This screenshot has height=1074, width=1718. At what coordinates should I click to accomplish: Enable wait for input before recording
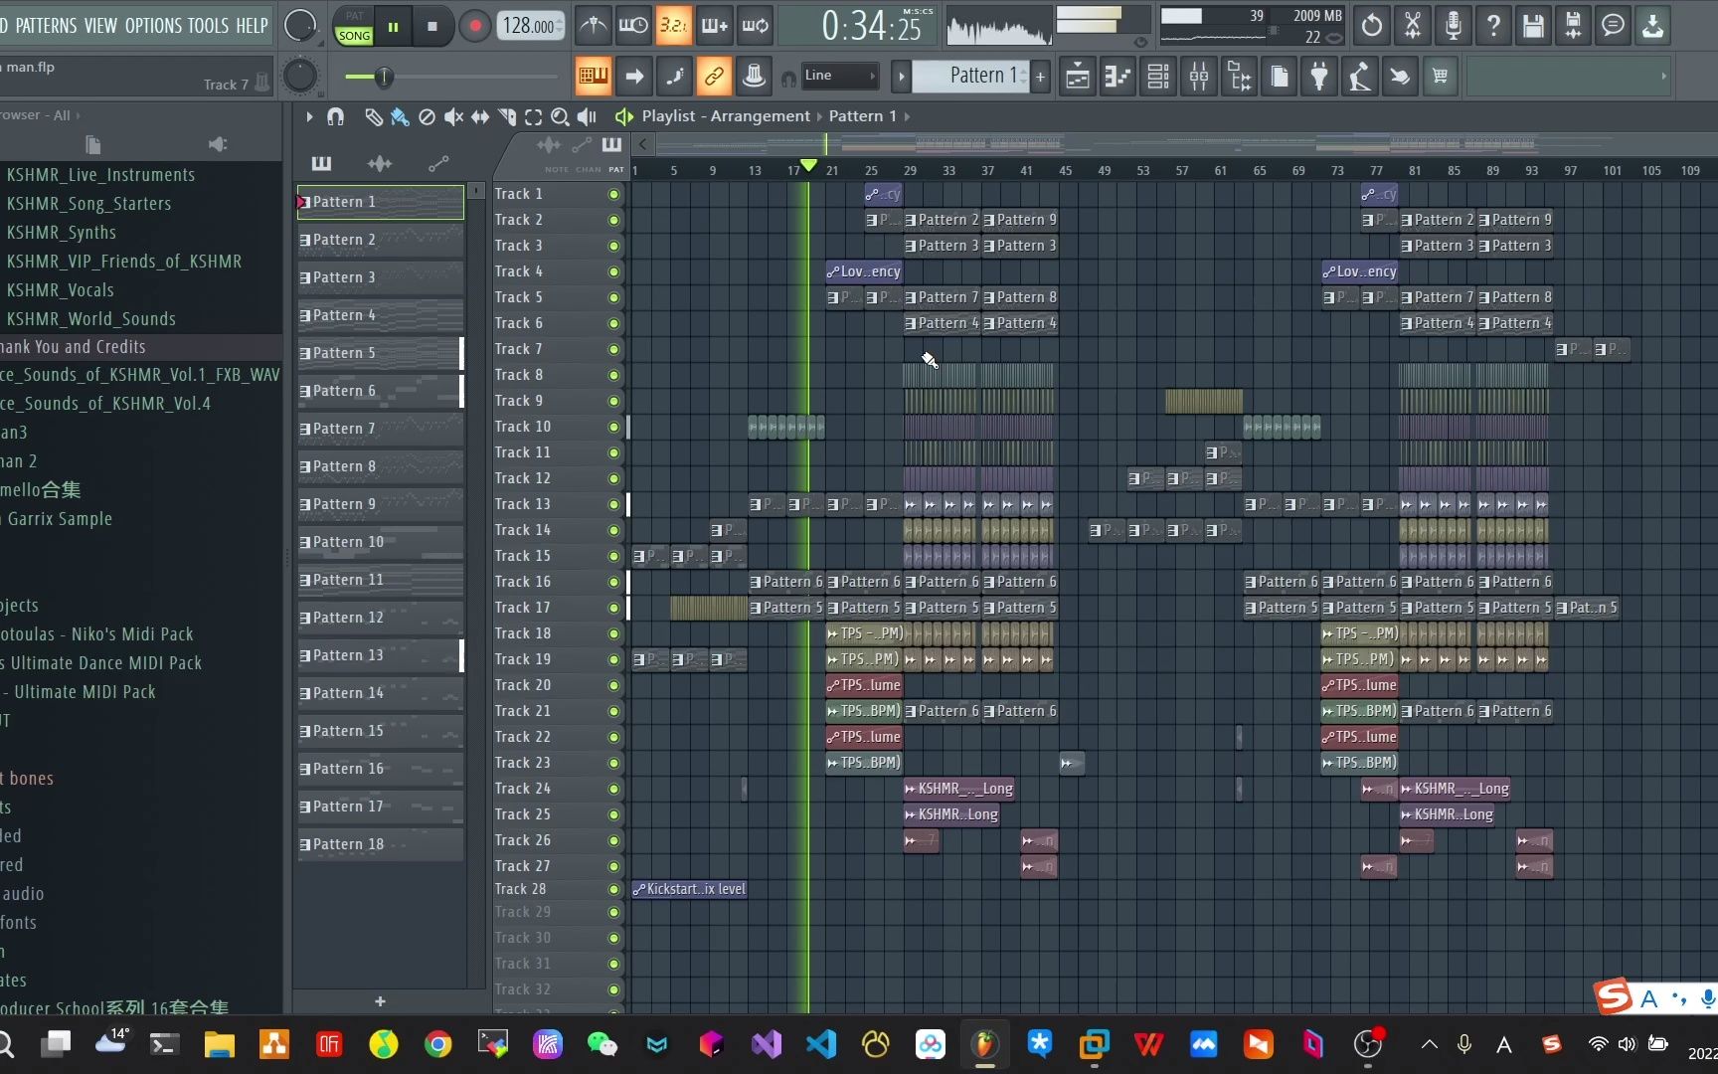(x=633, y=26)
